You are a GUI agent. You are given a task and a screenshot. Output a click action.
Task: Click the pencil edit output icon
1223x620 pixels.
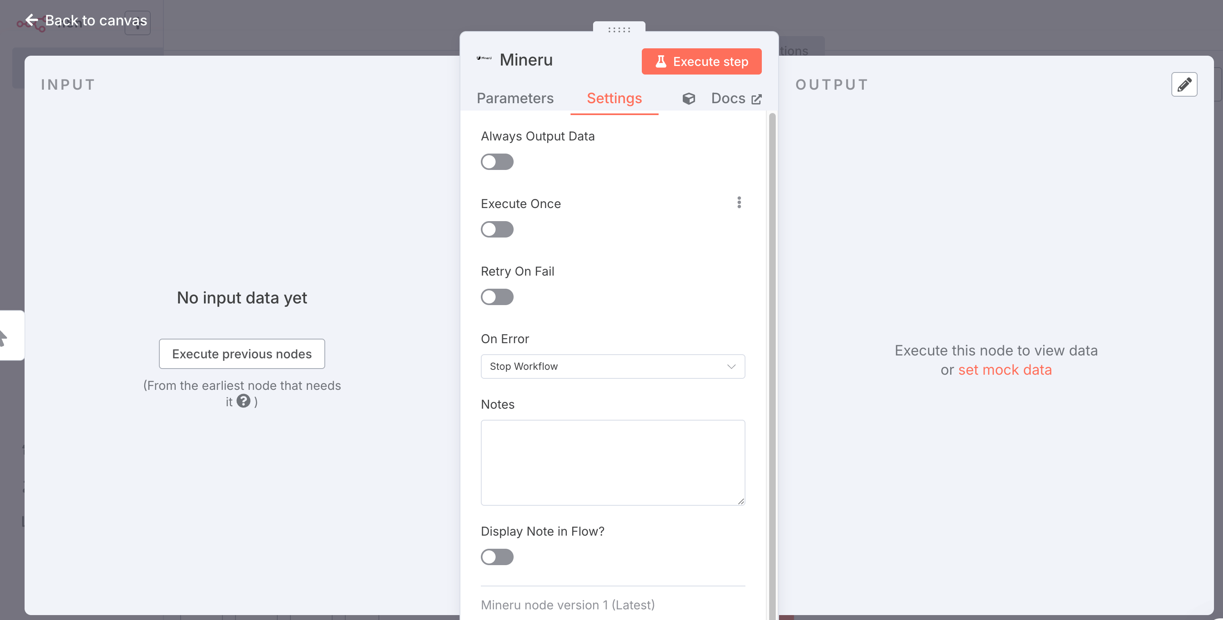[x=1184, y=84]
